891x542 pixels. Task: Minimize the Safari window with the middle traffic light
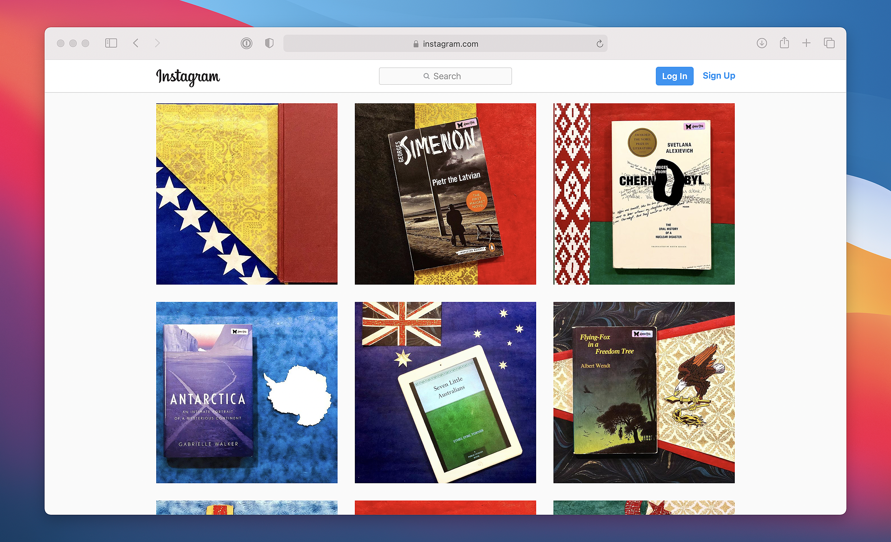[x=73, y=43]
